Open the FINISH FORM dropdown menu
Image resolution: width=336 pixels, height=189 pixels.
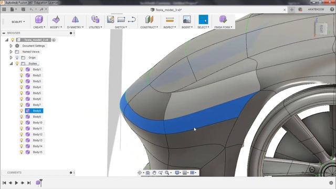(x=223, y=27)
